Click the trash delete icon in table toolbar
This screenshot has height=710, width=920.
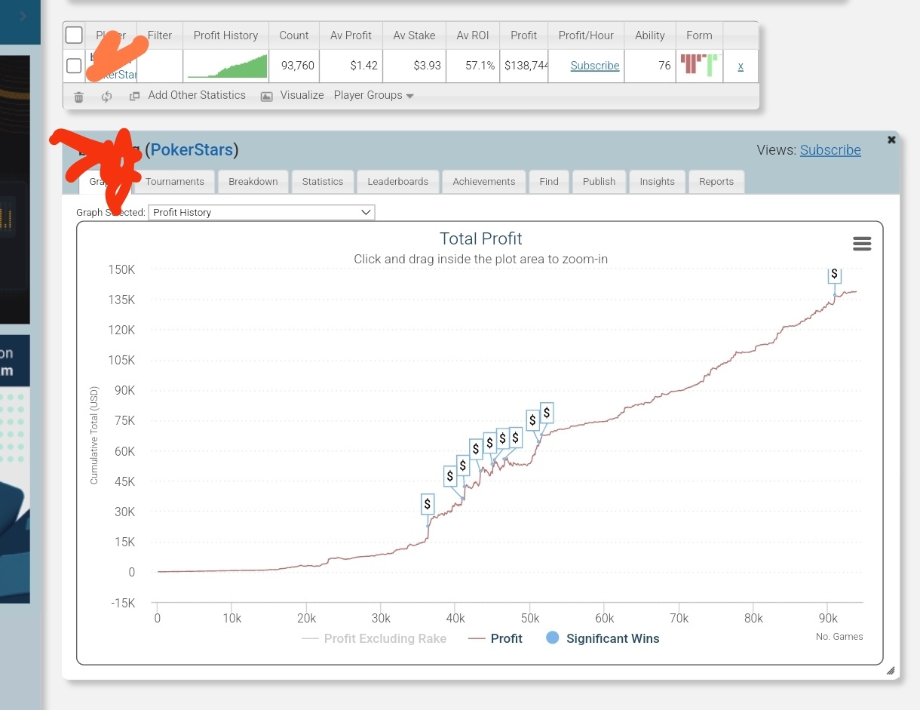pos(78,97)
